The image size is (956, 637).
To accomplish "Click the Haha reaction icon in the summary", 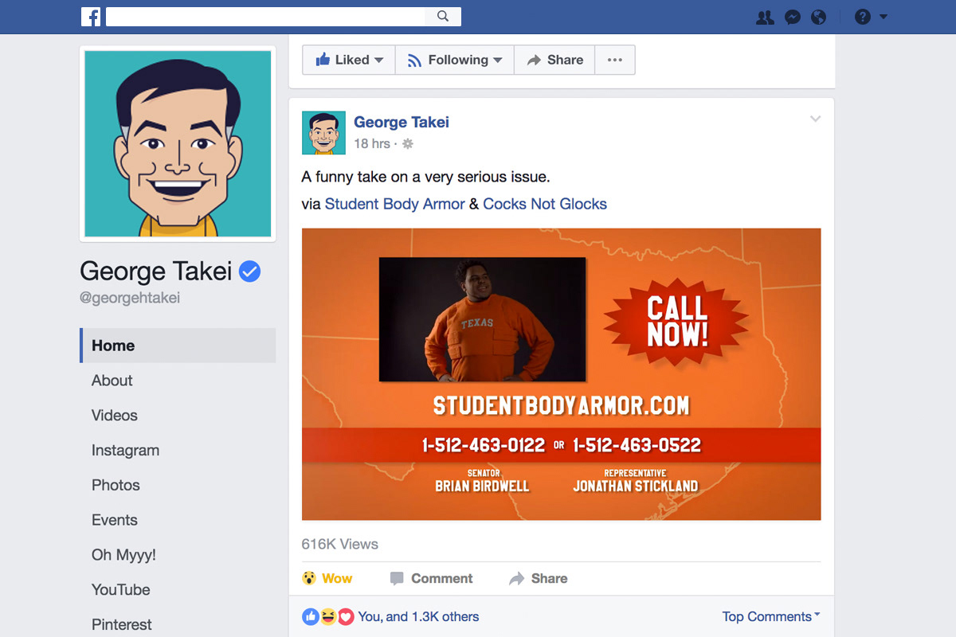I will pos(327,616).
